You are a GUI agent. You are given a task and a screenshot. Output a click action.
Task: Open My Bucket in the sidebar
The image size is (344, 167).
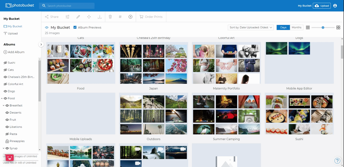[x=13, y=26]
